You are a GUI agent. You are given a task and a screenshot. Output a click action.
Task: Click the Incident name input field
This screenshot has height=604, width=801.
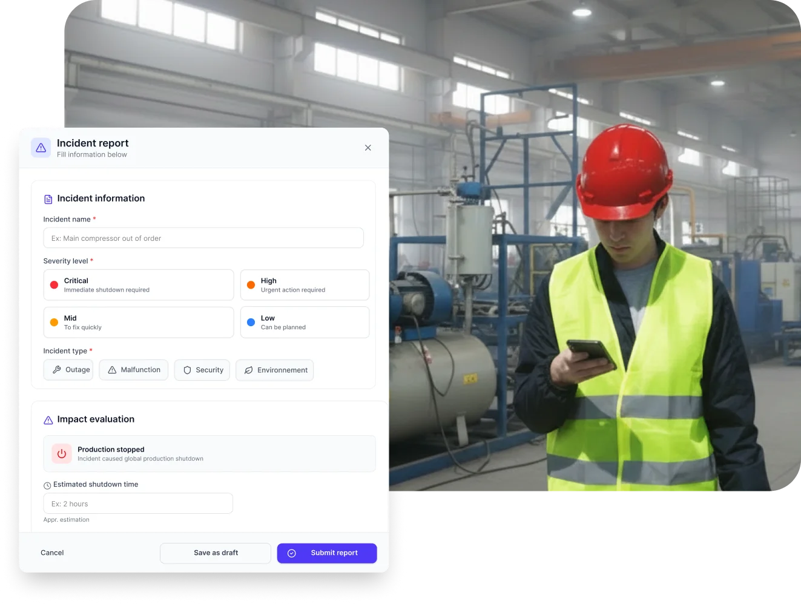pos(203,238)
